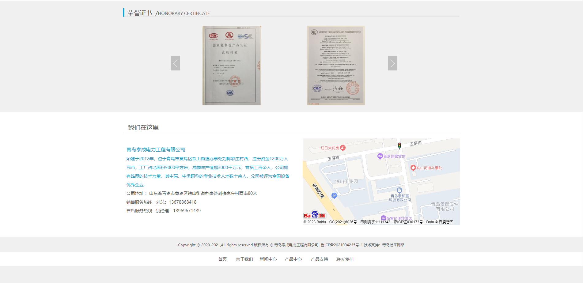Click the 青岛景都皮件有限公司 map label
583x283 pixels.
[x=445, y=206]
